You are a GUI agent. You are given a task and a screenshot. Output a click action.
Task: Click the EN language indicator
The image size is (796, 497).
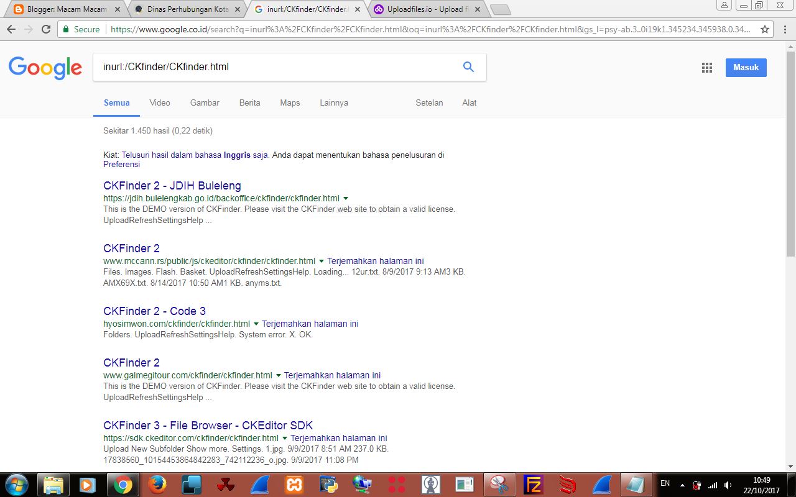point(665,483)
